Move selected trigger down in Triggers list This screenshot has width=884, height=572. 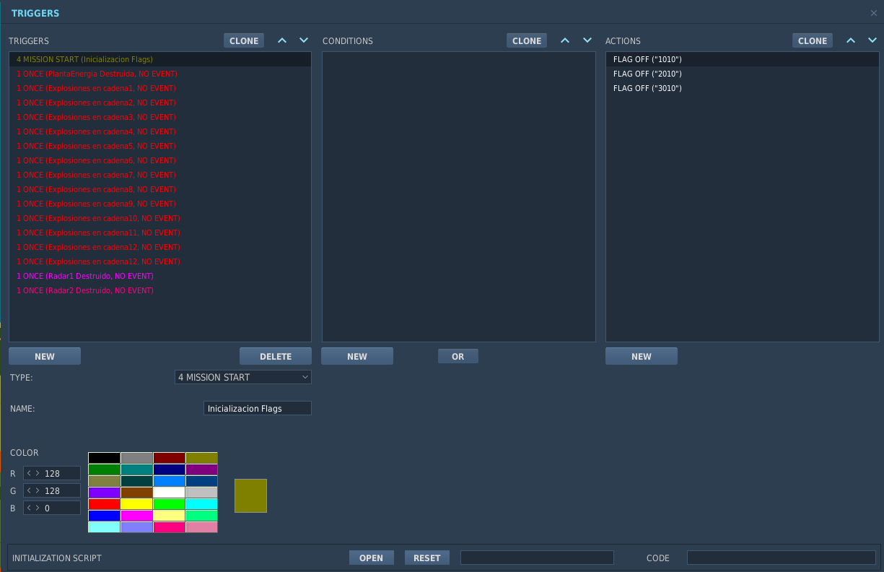click(x=304, y=40)
